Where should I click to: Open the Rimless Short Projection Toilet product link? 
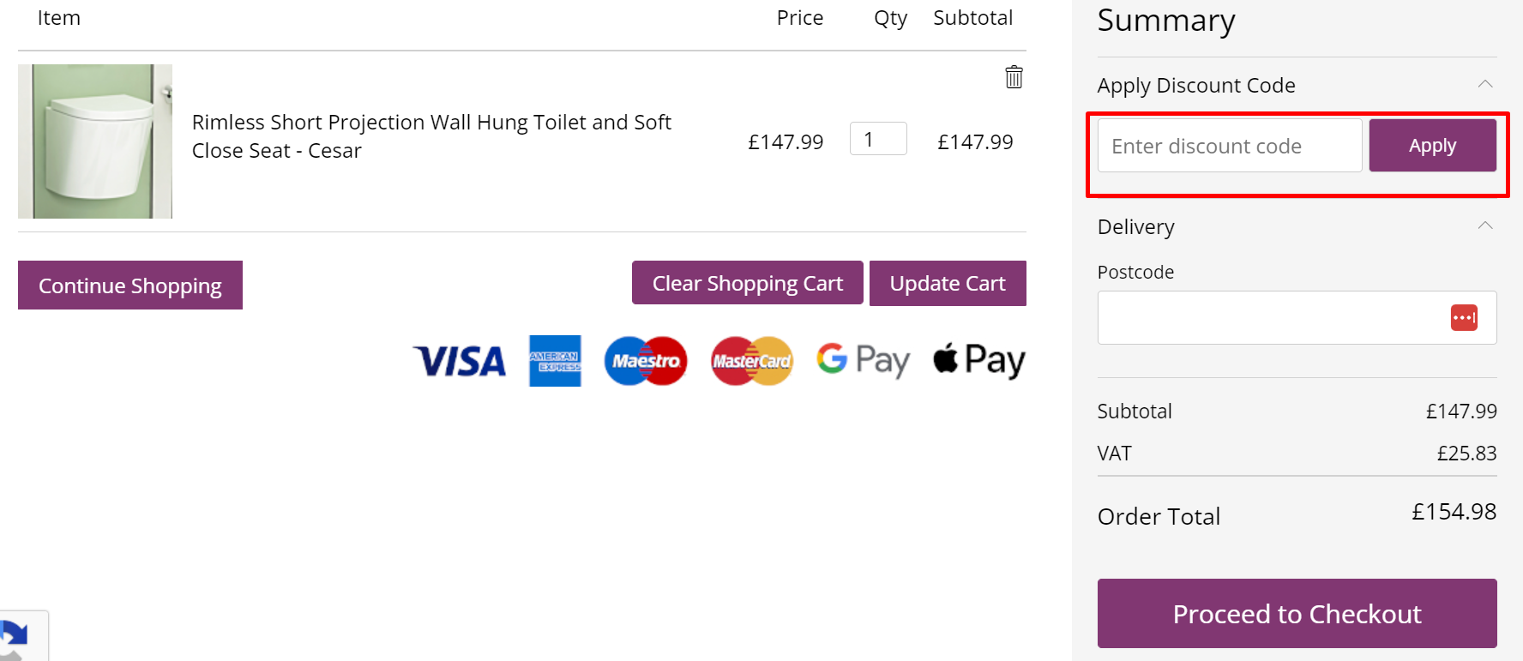(x=431, y=135)
